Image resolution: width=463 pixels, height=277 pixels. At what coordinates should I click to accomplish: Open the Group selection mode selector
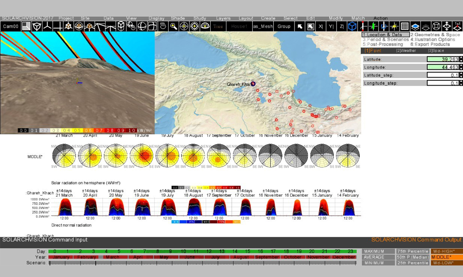pos(284,26)
